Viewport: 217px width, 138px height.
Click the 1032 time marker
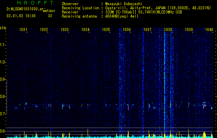coord(44,30)
